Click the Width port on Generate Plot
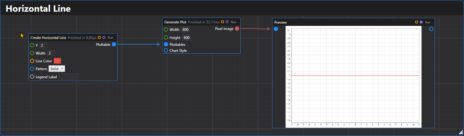Image resolution: width=464 pixels, height=136 pixels. [166, 30]
